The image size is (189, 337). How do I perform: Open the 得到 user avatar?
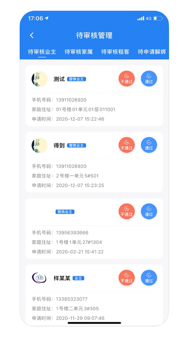point(40,145)
